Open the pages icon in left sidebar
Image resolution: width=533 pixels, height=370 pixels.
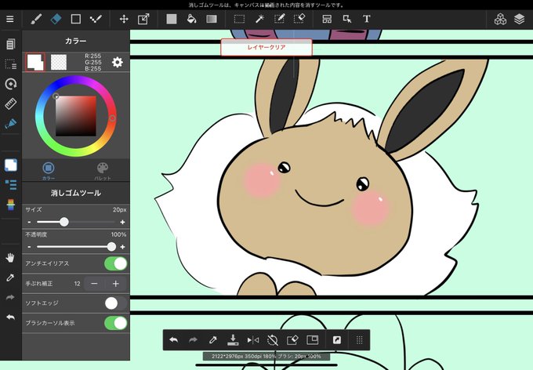10,44
